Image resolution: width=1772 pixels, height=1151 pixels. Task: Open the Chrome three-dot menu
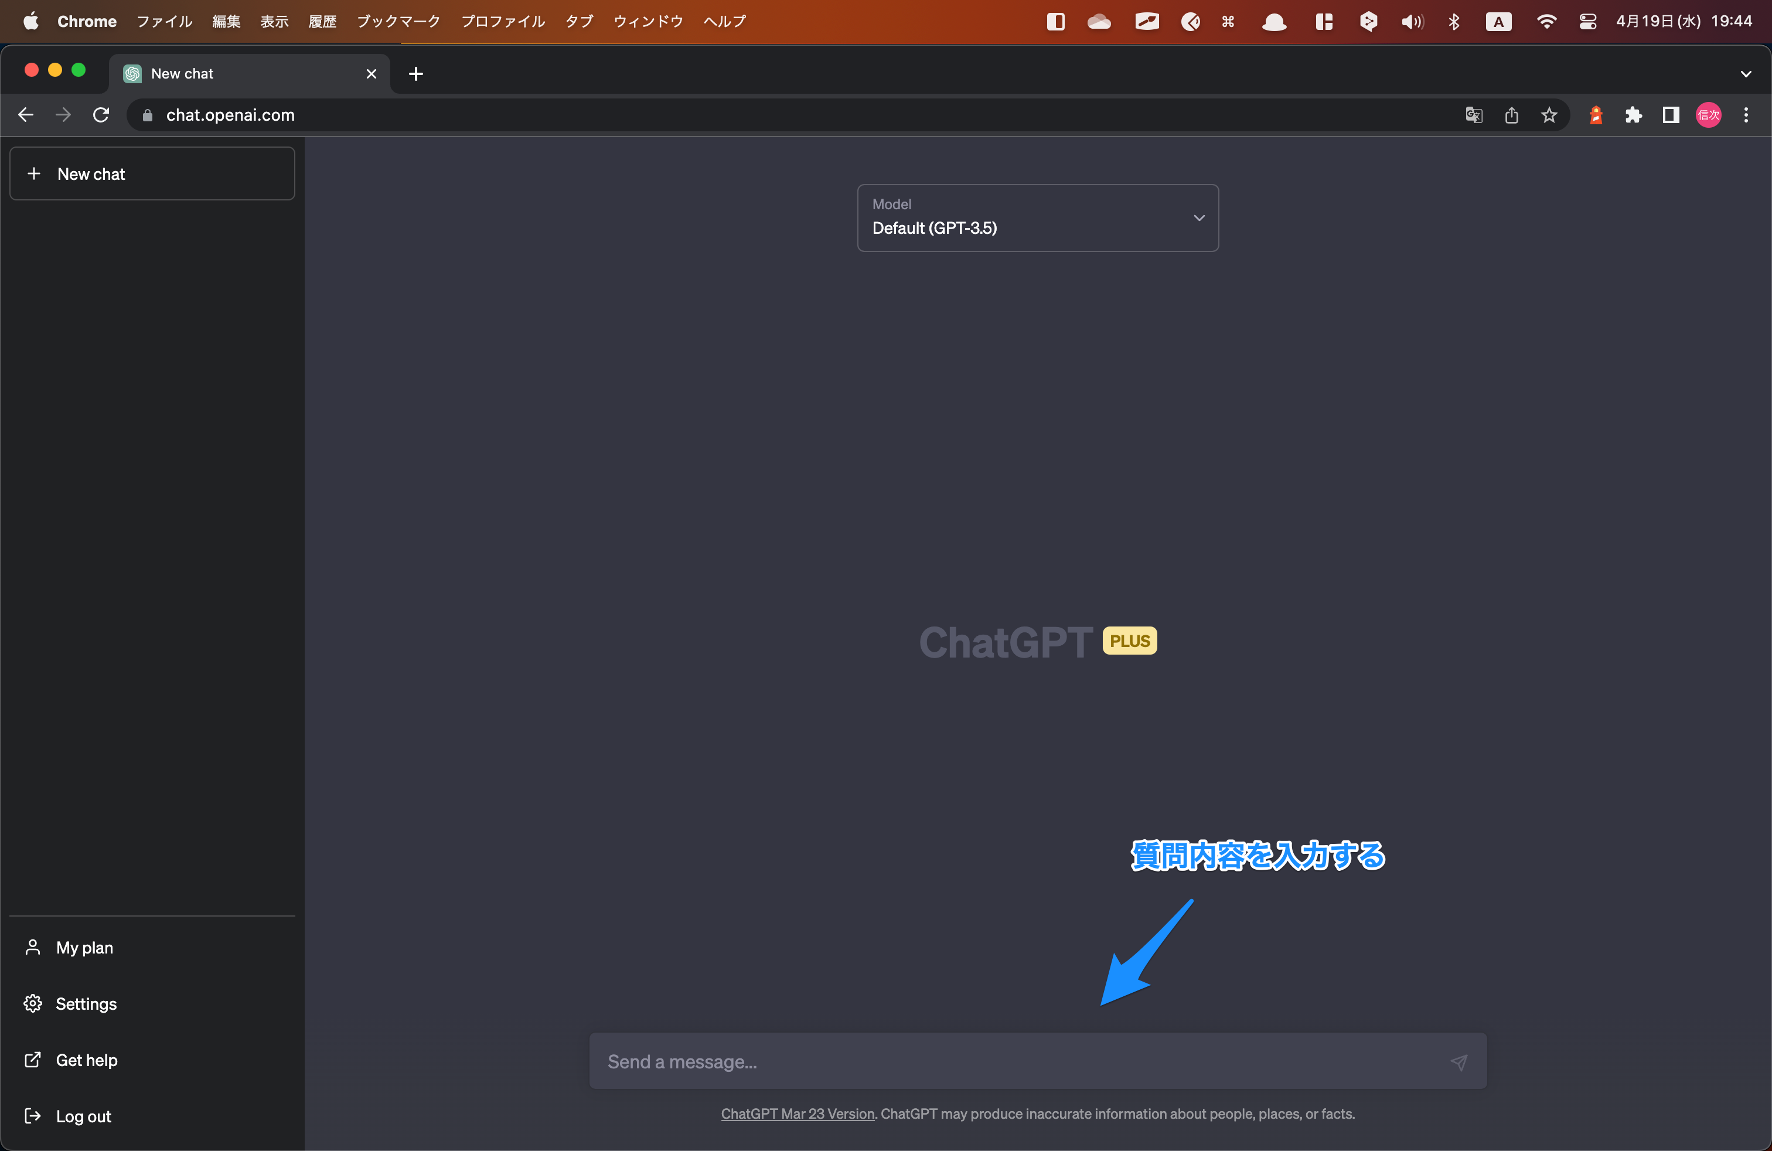pos(1746,115)
